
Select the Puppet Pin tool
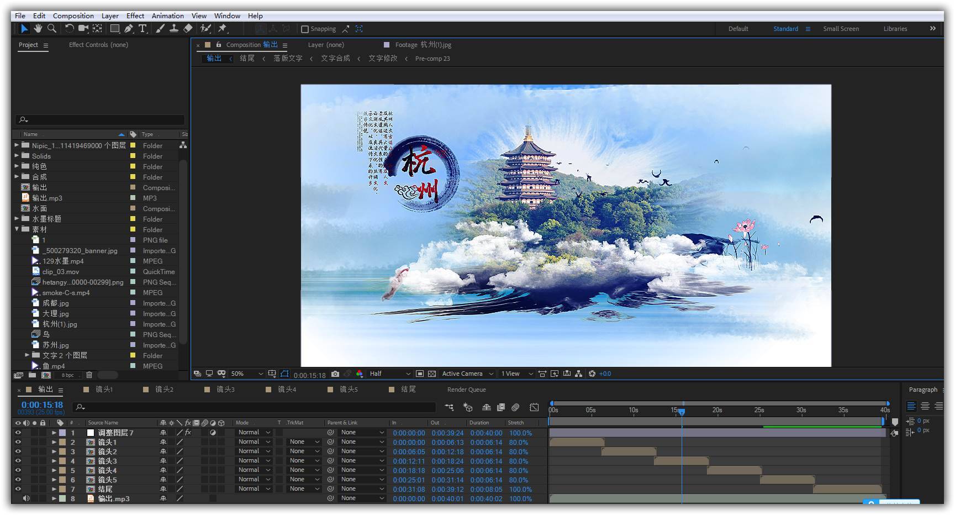click(223, 29)
